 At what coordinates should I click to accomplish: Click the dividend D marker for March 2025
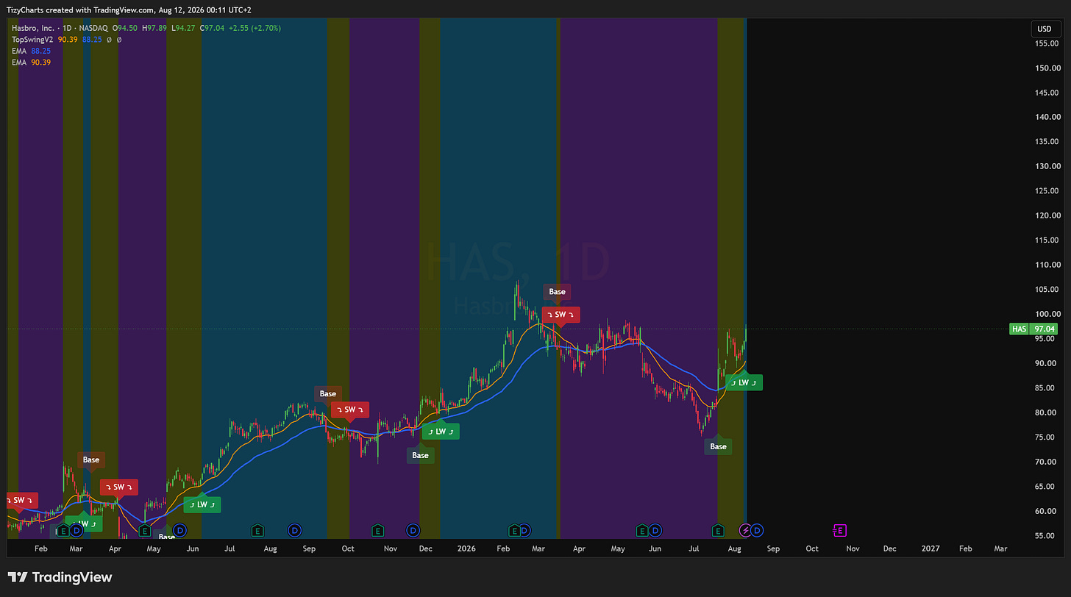75,530
